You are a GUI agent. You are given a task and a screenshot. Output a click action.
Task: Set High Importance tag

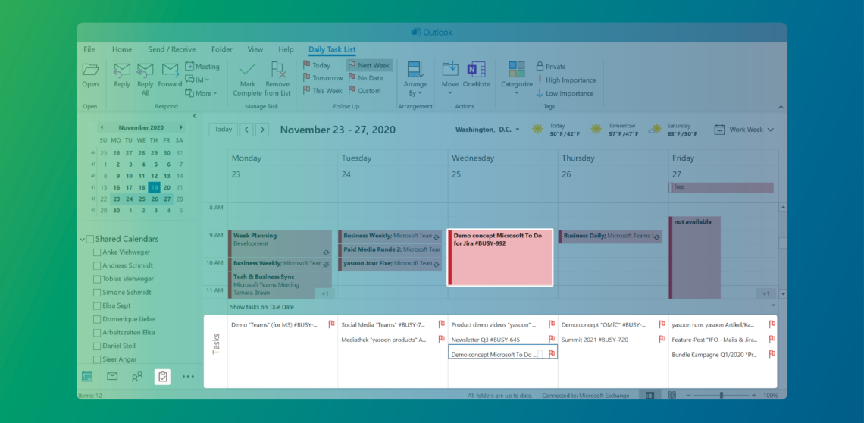(566, 80)
